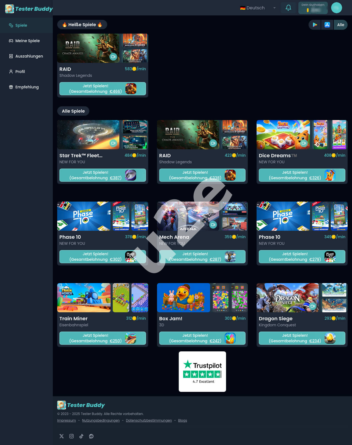
Task: Click the Heiße Spiele section label
Action: (x=82, y=25)
